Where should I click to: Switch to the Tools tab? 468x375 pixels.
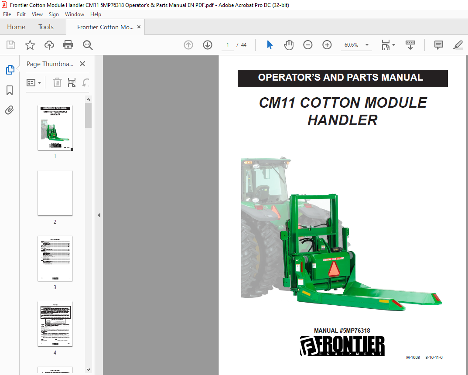pos(46,27)
